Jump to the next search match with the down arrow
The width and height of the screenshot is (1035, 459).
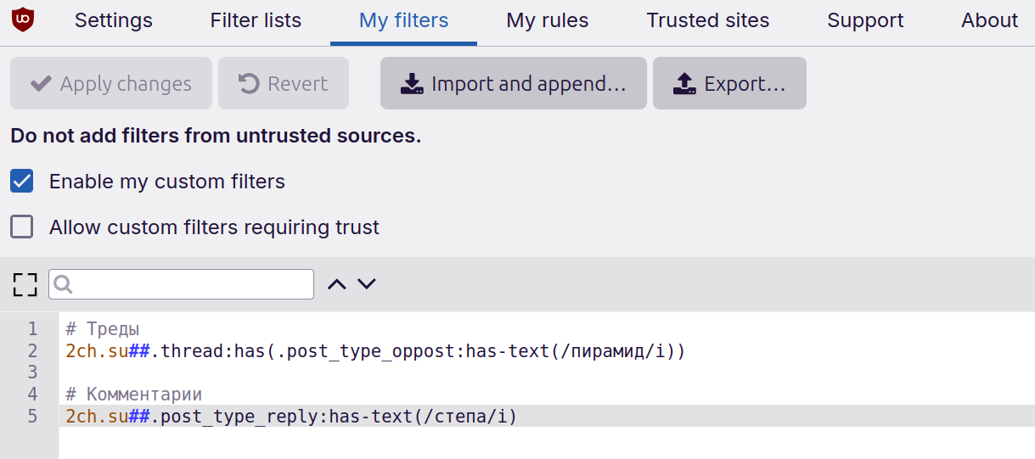pos(366,284)
